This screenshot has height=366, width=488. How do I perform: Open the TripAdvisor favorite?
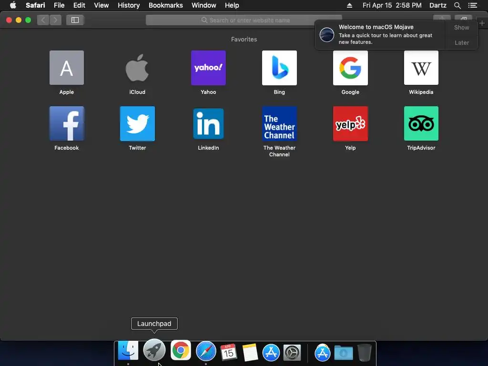tap(421, 123)
